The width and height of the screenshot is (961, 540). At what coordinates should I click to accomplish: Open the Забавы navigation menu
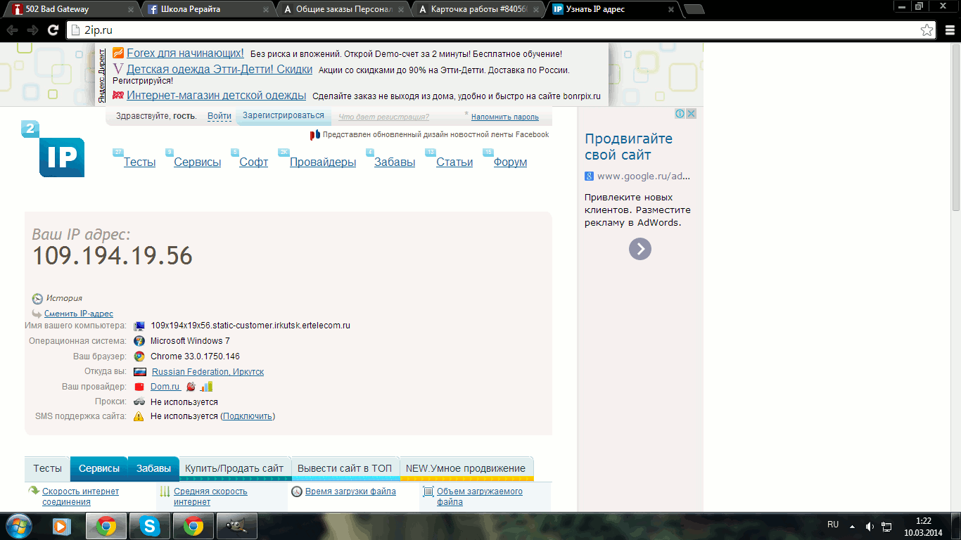(x=395, y=162)
